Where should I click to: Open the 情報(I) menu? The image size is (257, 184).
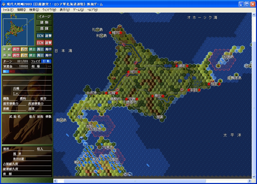[x=21, y=10]
